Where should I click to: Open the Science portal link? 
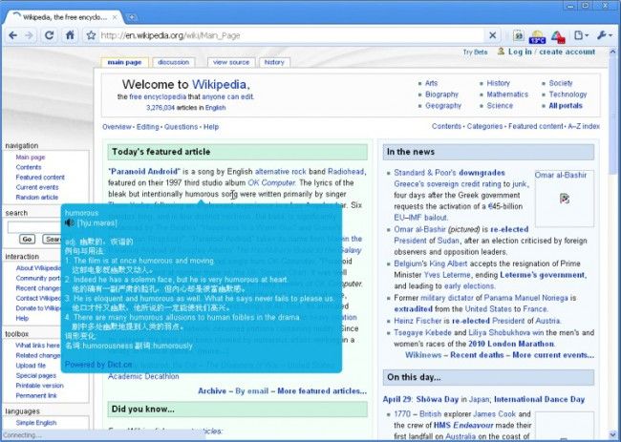pyautogui.click(x=500, y=106)
